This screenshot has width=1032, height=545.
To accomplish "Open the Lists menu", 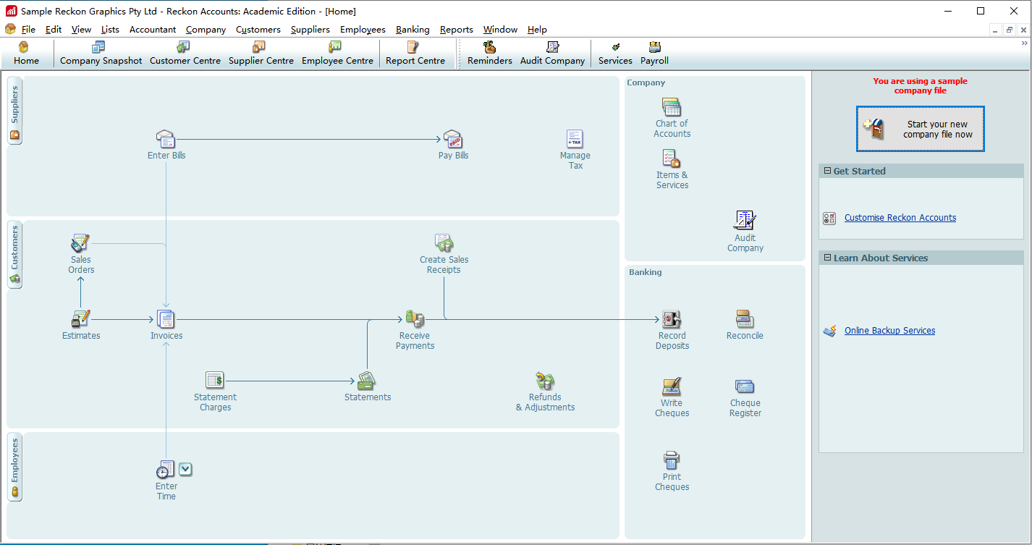I will [x=110, y=30].
